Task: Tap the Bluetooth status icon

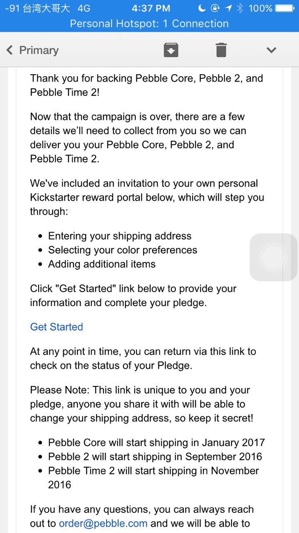Action: point(240,8)
